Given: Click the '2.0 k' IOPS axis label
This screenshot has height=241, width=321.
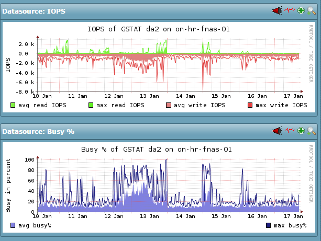Looking at the screenshot, I should (x=26, y=44).
